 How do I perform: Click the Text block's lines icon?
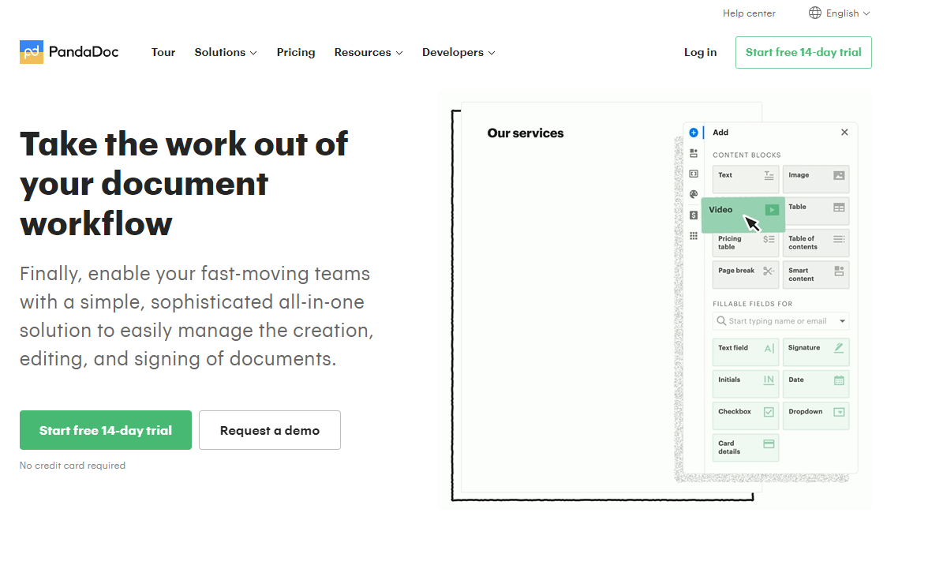click(x=769, y=175)
